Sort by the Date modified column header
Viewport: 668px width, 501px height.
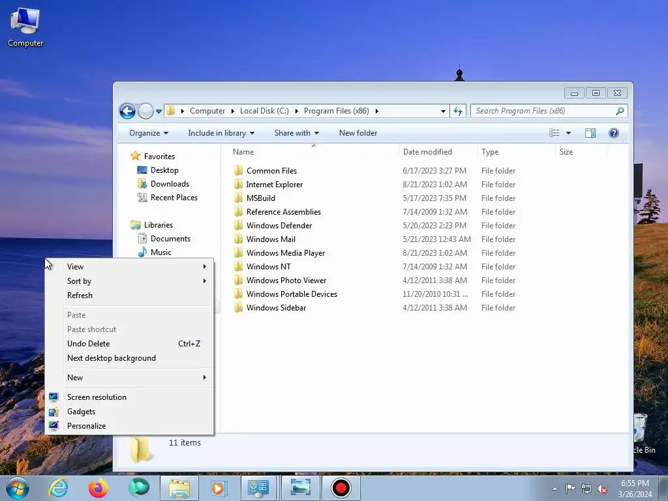pyautogui.click(x=427, y=151)
